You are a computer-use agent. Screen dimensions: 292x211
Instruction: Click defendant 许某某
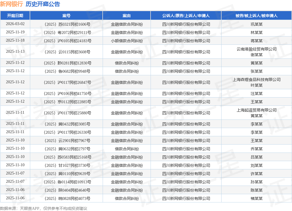[256, 174]
